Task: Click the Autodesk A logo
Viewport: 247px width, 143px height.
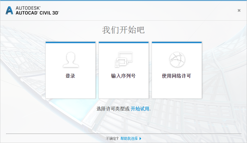Action: [x=9, y=10]
